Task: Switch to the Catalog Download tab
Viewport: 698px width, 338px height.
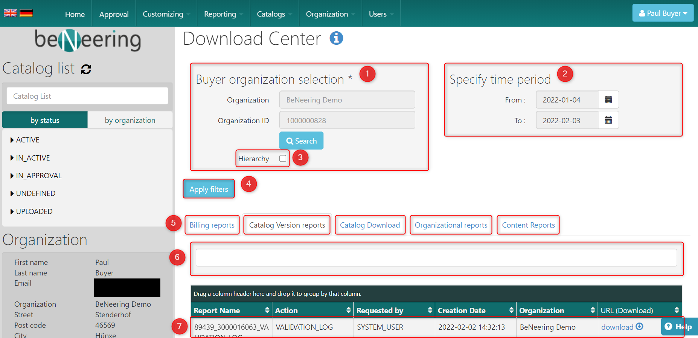Action: [x=370, y=225]
